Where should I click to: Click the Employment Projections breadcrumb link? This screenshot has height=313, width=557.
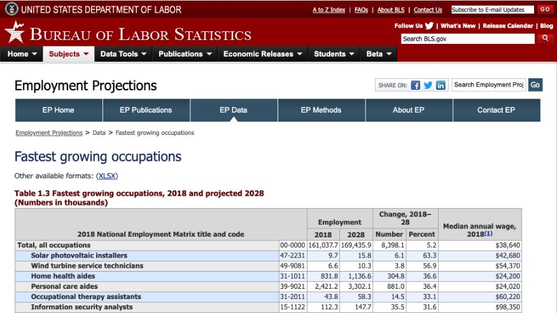click(49, 133)
